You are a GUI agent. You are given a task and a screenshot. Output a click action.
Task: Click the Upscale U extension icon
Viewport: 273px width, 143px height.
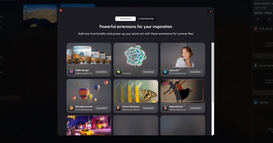coord(165,72)
